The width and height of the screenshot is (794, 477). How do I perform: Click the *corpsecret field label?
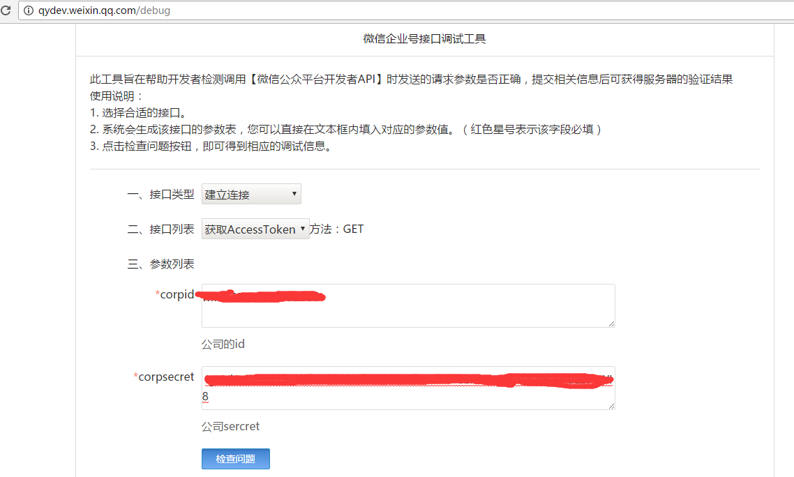tap(163, 377)
